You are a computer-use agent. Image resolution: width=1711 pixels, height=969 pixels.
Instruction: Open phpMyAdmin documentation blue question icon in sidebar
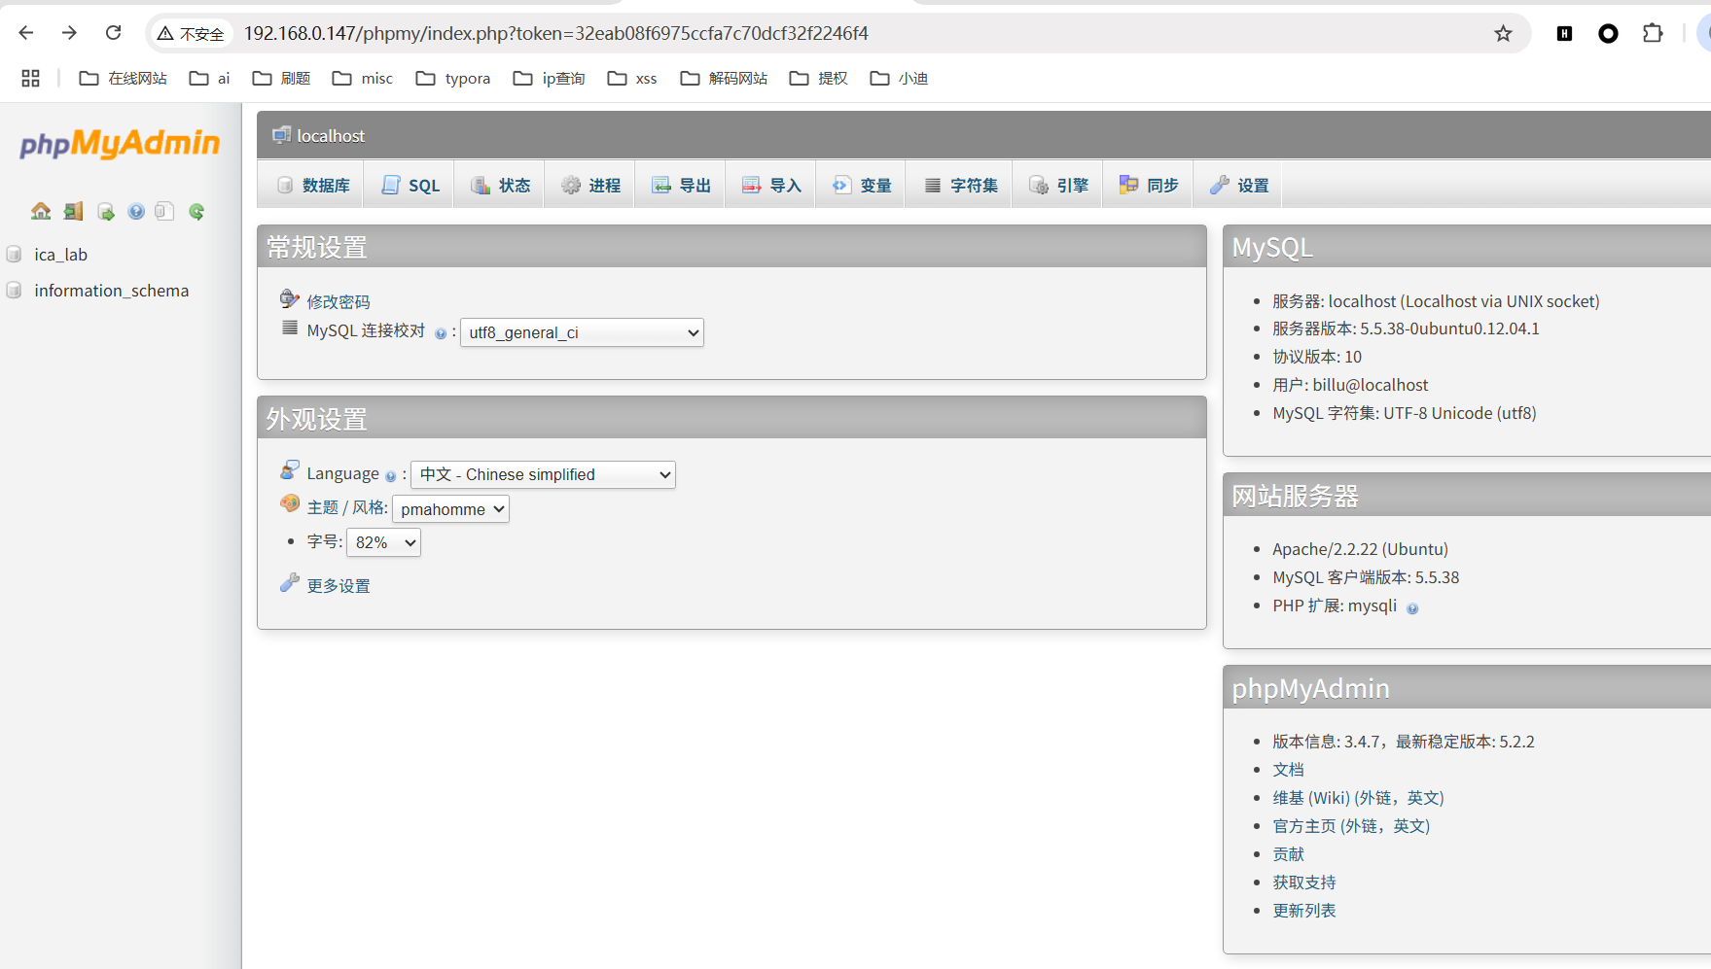[136, 211]
